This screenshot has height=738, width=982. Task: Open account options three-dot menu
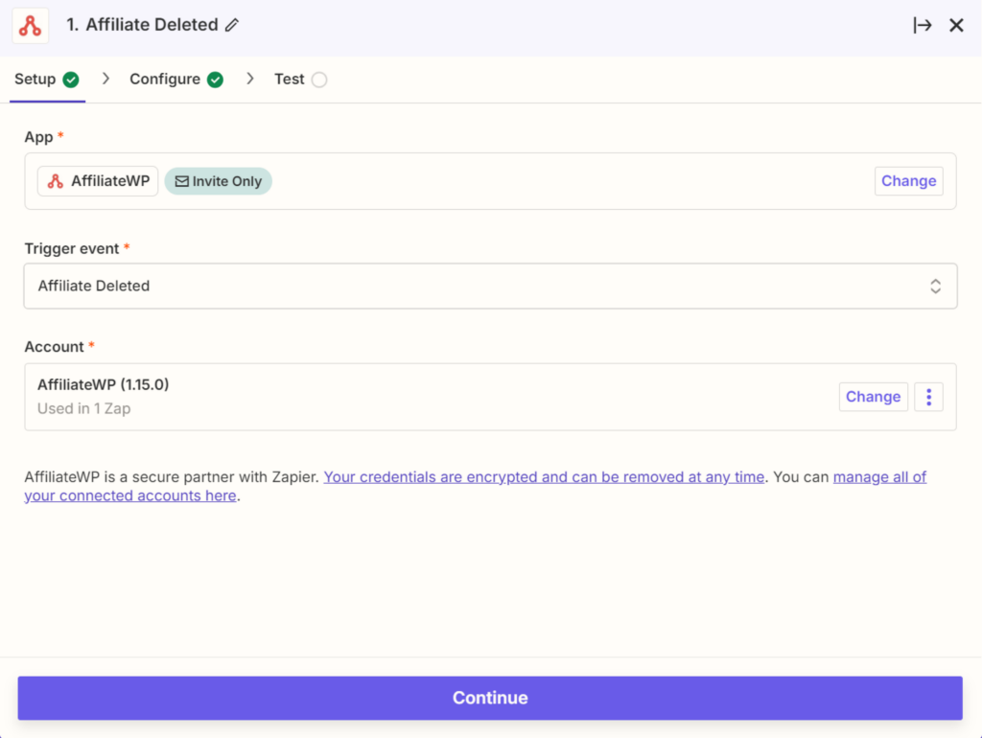click(x=928, y=397)
